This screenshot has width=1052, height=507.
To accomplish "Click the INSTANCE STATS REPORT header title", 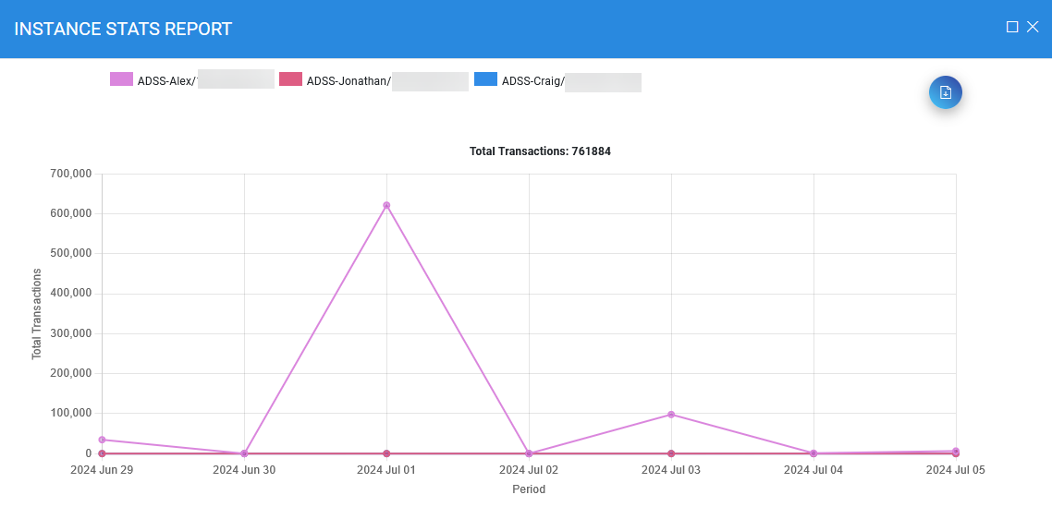I will coord(123,29).
